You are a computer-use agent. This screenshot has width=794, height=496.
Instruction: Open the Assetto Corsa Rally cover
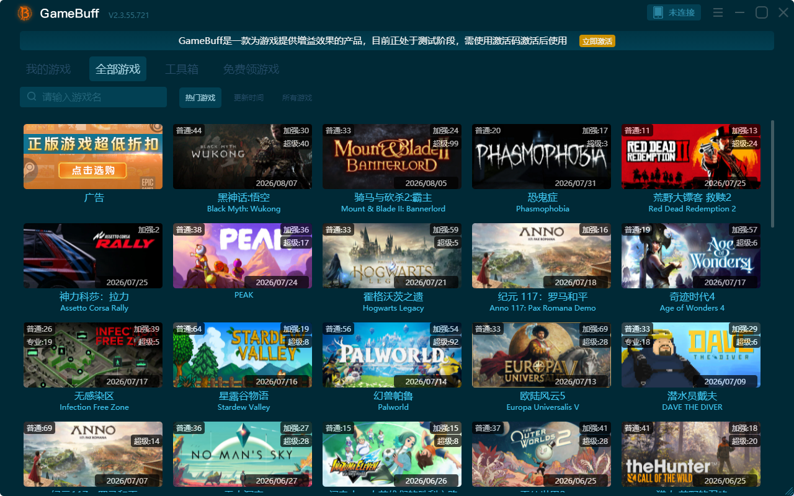click(93, 255)
